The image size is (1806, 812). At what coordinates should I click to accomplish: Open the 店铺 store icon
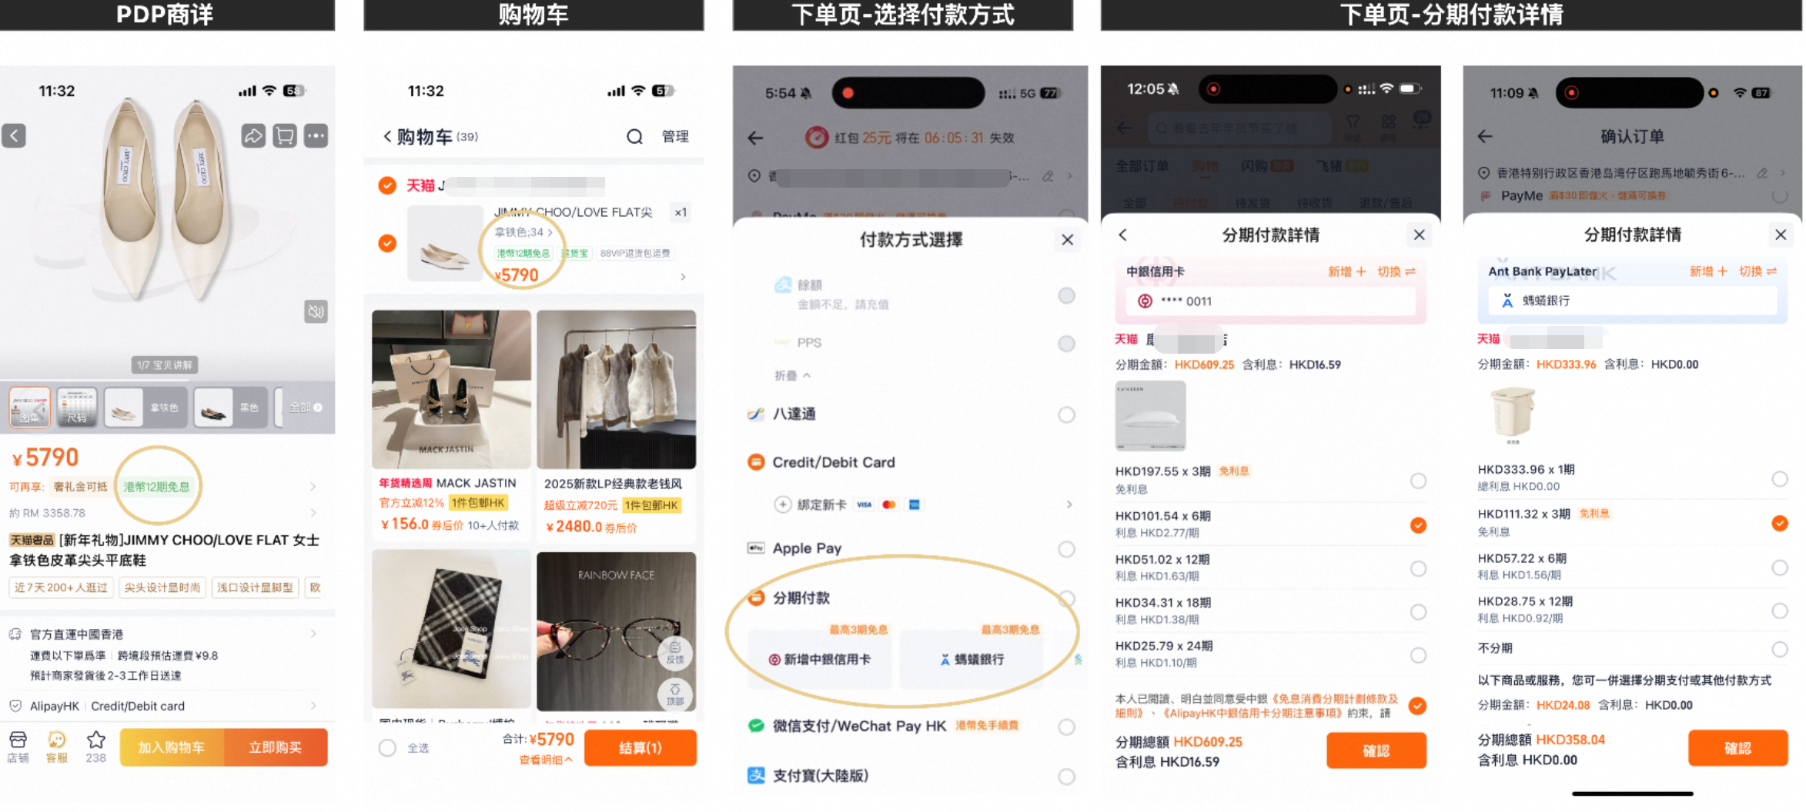click(x=18, y=747)
